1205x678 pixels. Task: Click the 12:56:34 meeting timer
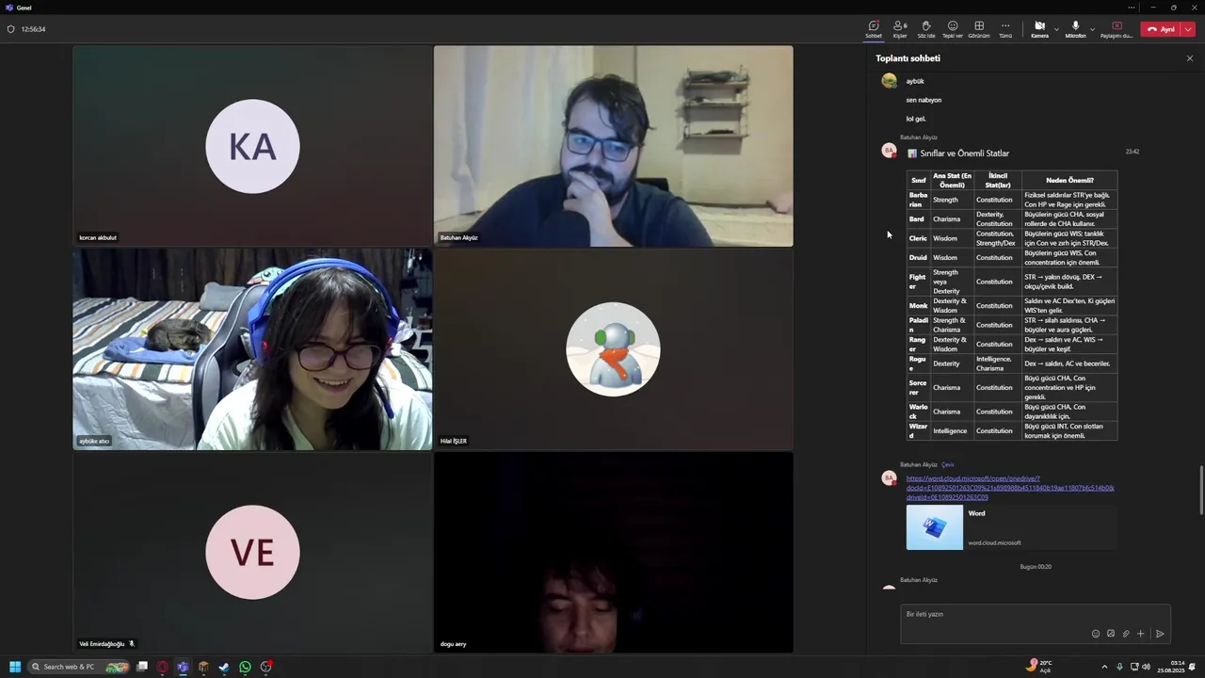click(x=34, y=29)
